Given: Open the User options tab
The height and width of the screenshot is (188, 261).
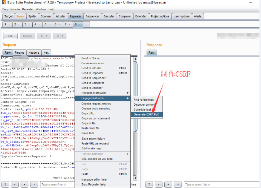Looking at the screenshot, I should point(181,16).
